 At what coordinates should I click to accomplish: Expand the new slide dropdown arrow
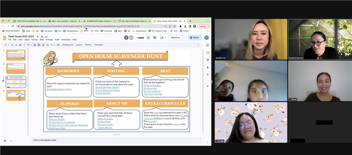tap(8, 45)
